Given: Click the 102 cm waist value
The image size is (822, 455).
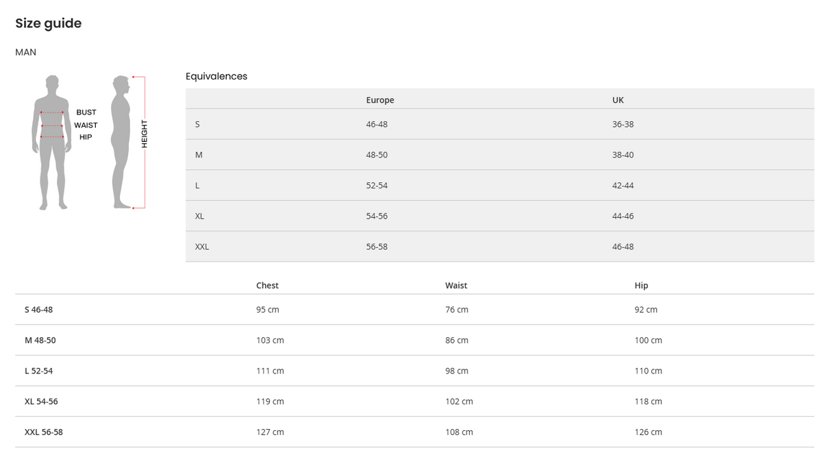Looking at the screenshot, I should (459, 402).
